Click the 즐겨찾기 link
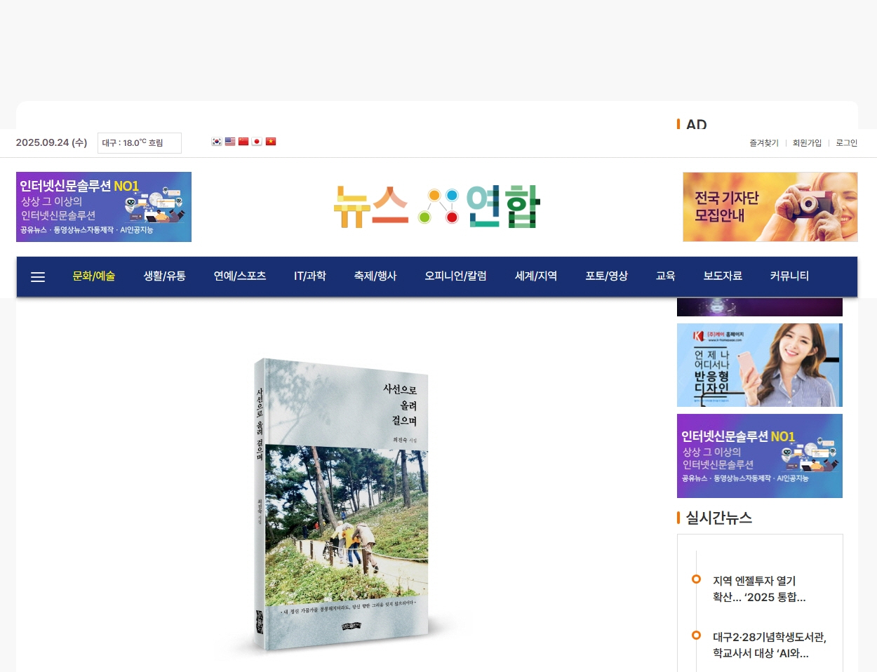Screen dimensions: 877x672 [x=764, y=143]
